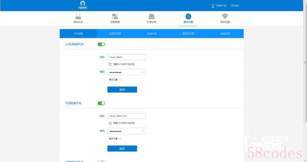Click the phone icon for client download

[x=213, y=6]
